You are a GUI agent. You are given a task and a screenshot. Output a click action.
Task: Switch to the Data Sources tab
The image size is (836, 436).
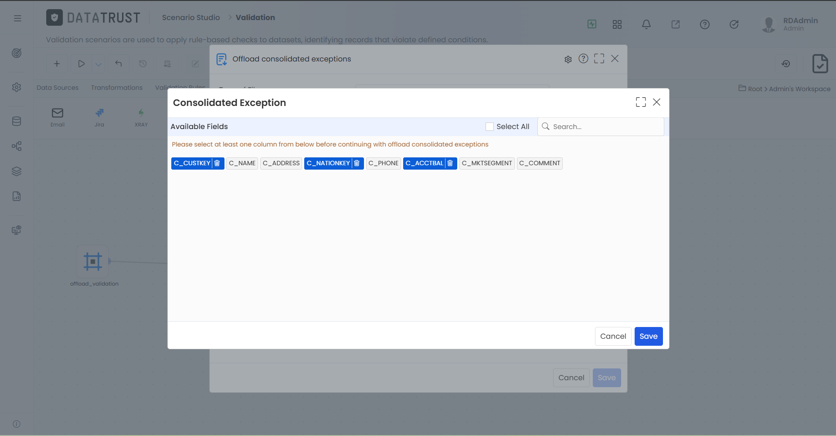[x=58, y=88]
